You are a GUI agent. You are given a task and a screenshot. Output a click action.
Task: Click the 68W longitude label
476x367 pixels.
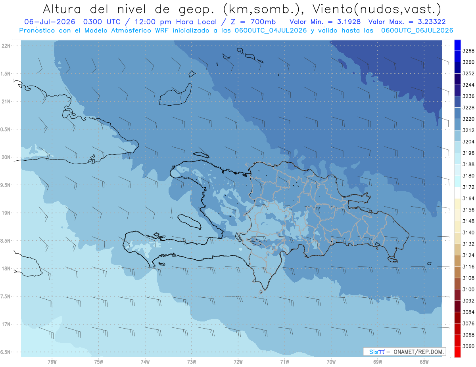pyautogui.click(x=424, y=361)
